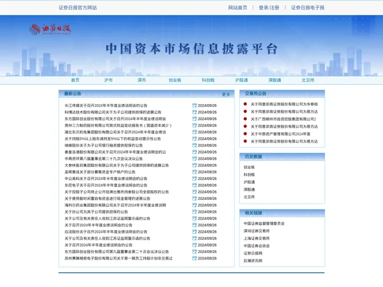The image size is (383, 287).
Task: Open 沪股通 under 历史数据 panel
Action: [249, 182]
